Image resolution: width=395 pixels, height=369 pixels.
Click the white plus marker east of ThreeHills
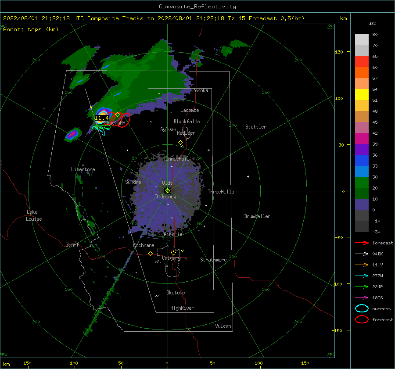pos(248,176)
